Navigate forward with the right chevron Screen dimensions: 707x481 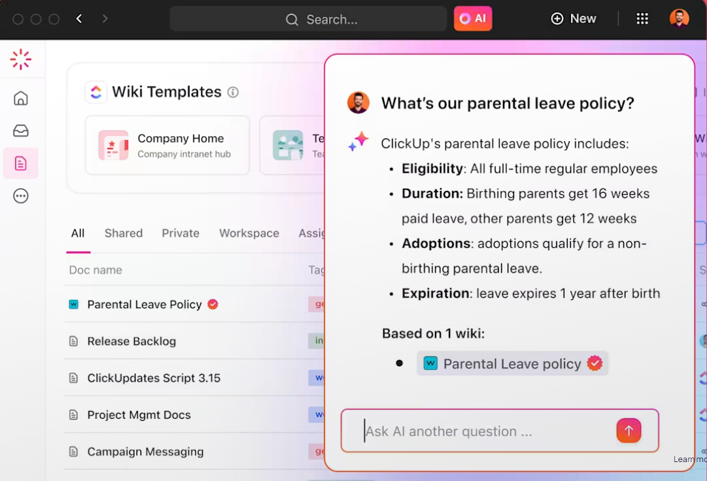coord(105,19)
